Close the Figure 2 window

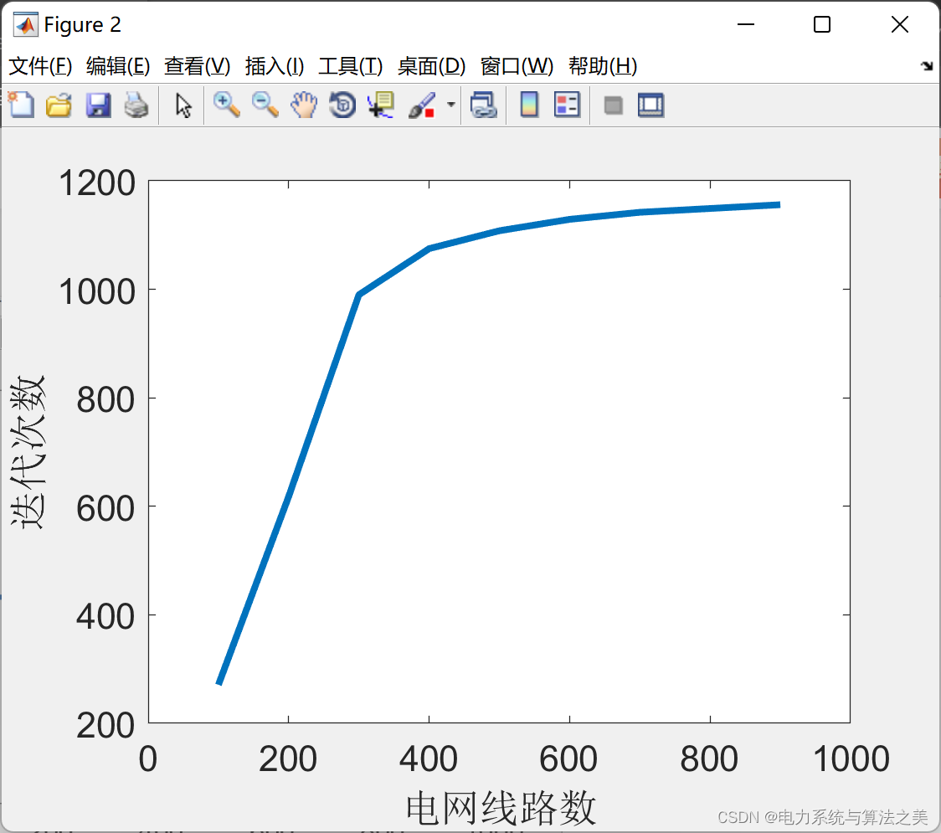[900, 24]
